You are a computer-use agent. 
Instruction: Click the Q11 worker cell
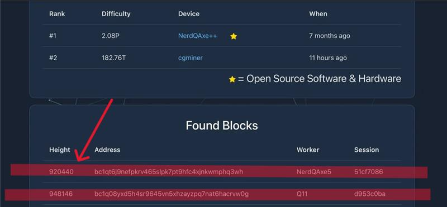tap(303, 194)
